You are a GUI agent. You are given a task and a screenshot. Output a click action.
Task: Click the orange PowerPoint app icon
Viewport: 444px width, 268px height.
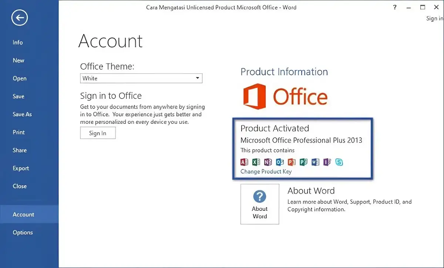click(292, 162)
